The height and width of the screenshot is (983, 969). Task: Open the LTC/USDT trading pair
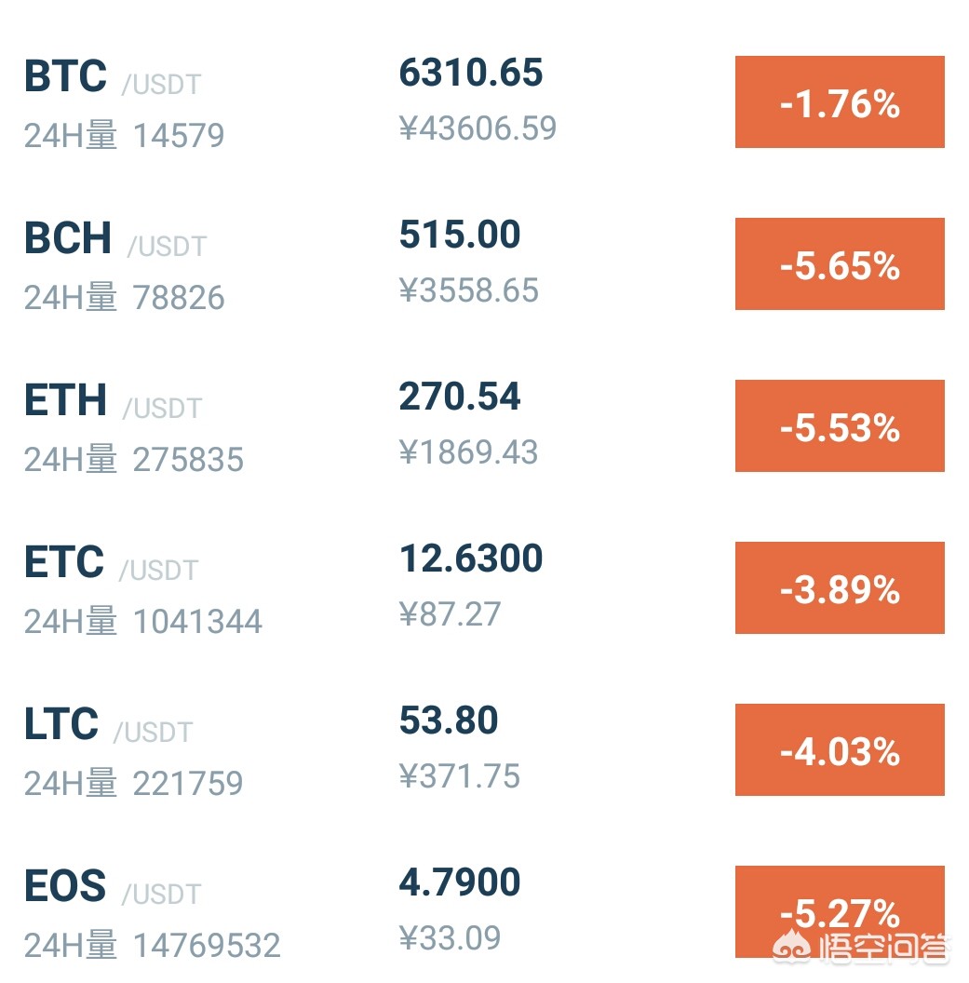point(484,749)
